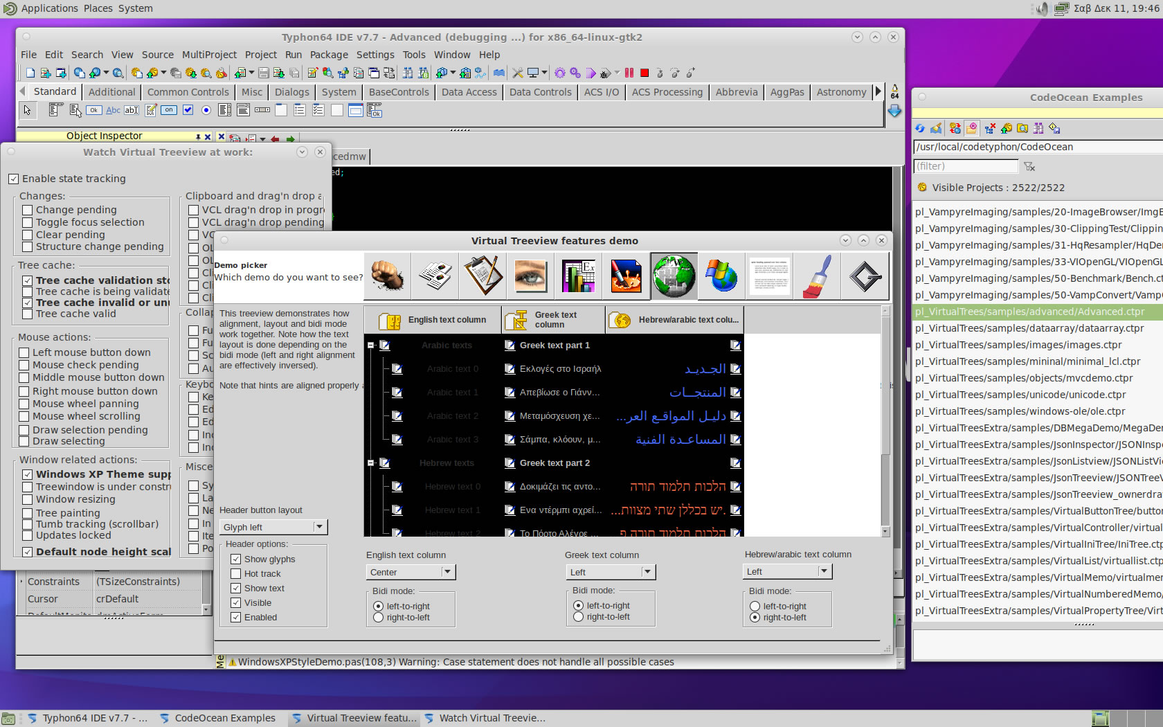Check the 'Change pending' box
The image size is (1163, 727).
point(27,210)
